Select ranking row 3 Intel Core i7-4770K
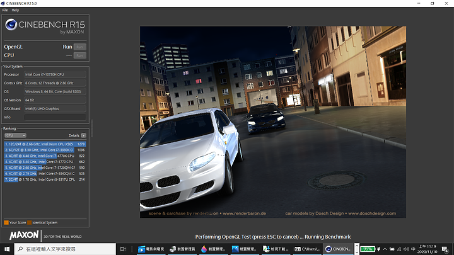The image size is (454, 255). coord(45,156)
